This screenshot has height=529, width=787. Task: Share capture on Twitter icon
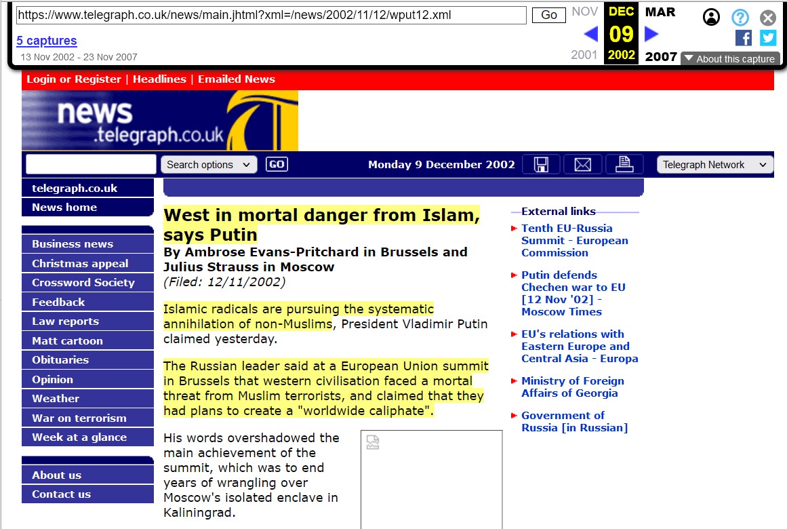click(768, 38)
